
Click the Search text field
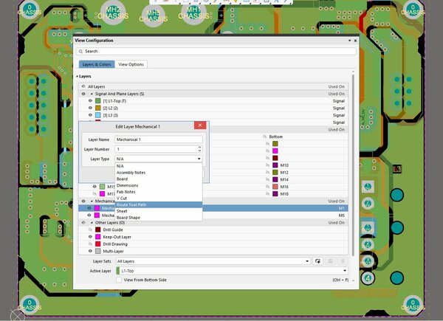pyautogui.click(x=216, y=52)
